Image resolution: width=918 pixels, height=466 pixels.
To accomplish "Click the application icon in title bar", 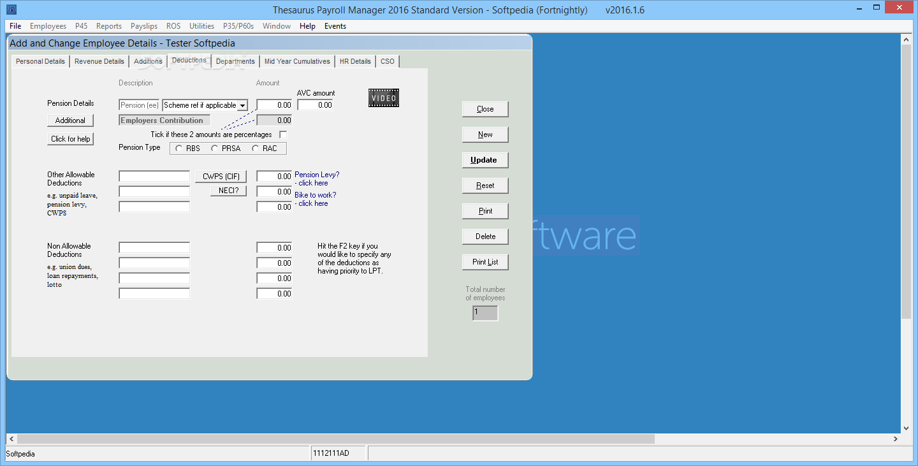I will coord(11,10).
